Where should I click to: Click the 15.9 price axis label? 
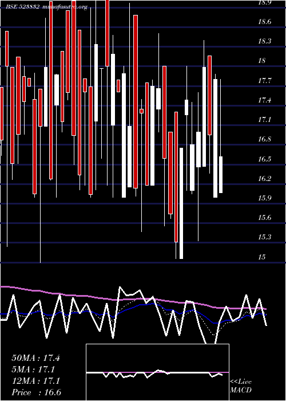(x=264, y=198)
